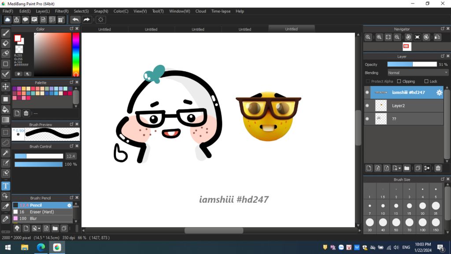Open the Snap(N) menu
451x254 pixels.
101,11
